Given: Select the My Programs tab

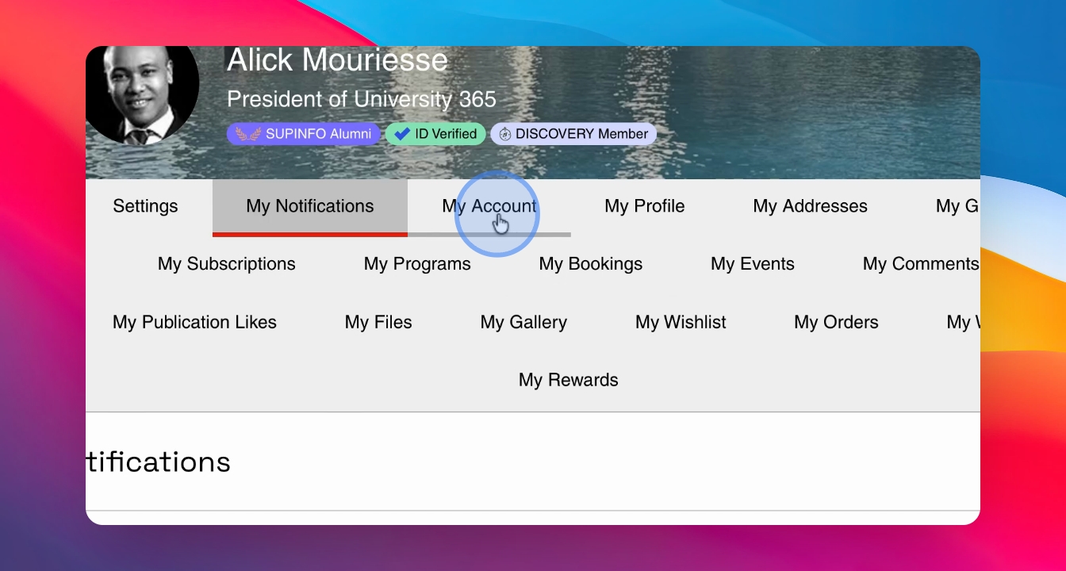Looking at the screenshot, I should (x=417, y=264).
